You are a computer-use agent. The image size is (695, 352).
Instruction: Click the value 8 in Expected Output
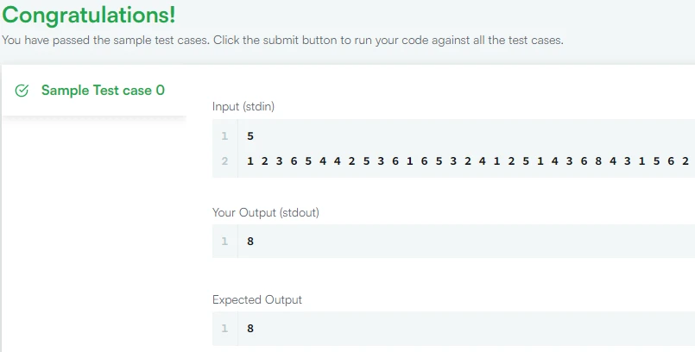(x=250, y=329)
